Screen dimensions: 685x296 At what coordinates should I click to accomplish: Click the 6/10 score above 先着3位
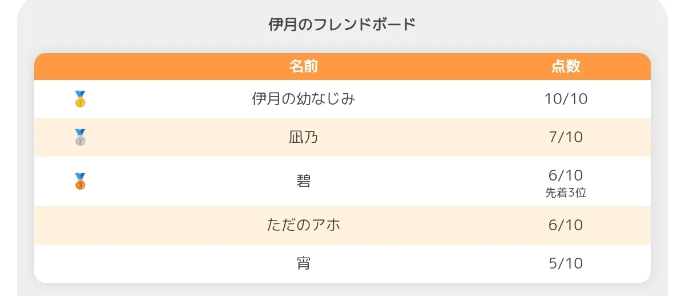(566, 175)
